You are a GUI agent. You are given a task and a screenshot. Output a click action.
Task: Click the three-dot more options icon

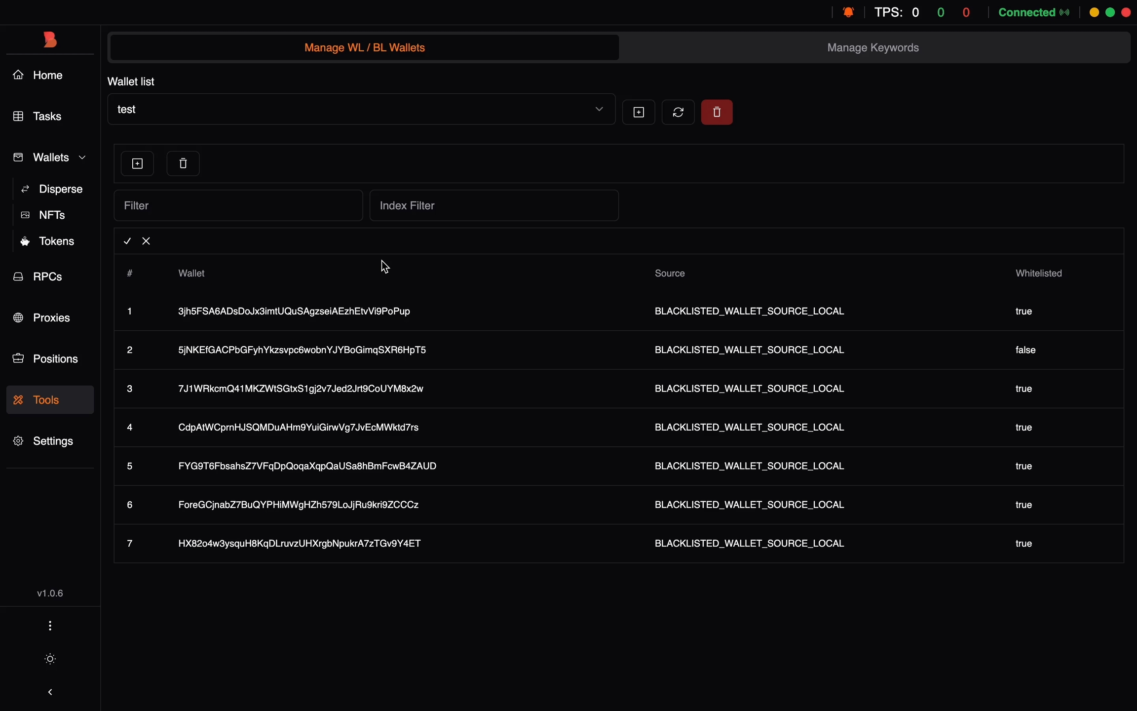[x=50, y=626]
